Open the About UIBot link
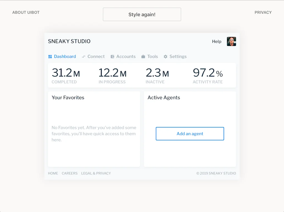This screenshot has width=284, height=212. tap(26, 13)
